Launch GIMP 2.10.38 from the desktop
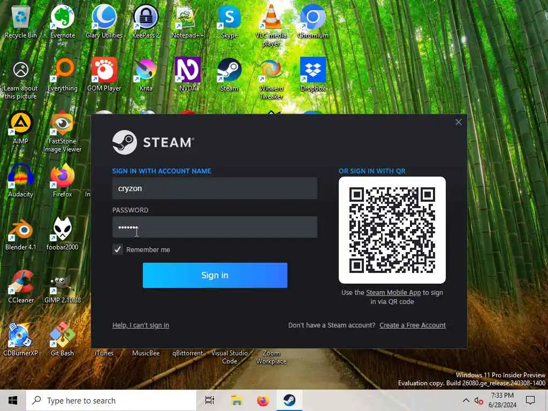 tap(63, 287)
